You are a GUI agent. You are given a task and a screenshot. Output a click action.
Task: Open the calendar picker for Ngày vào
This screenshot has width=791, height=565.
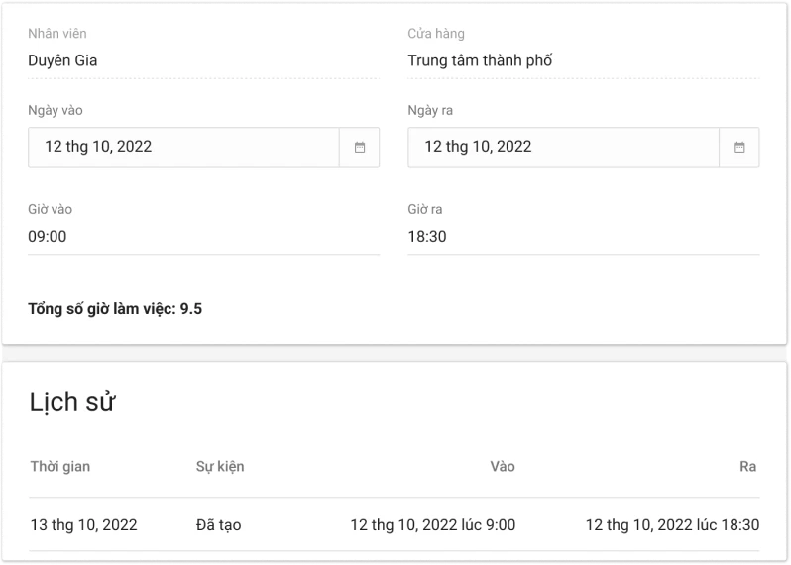coord(360,147)
